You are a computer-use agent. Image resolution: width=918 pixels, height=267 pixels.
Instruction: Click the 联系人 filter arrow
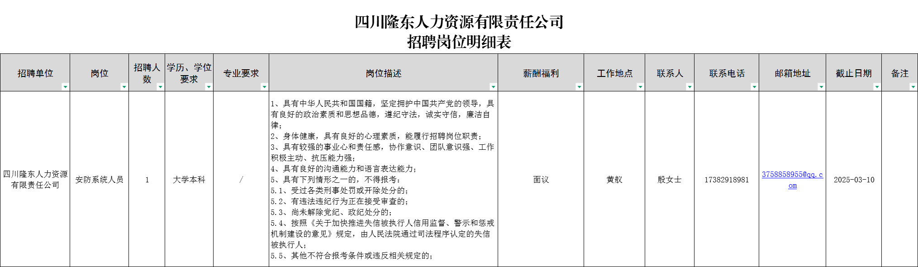pyautogui.click(x=690, y=87)
